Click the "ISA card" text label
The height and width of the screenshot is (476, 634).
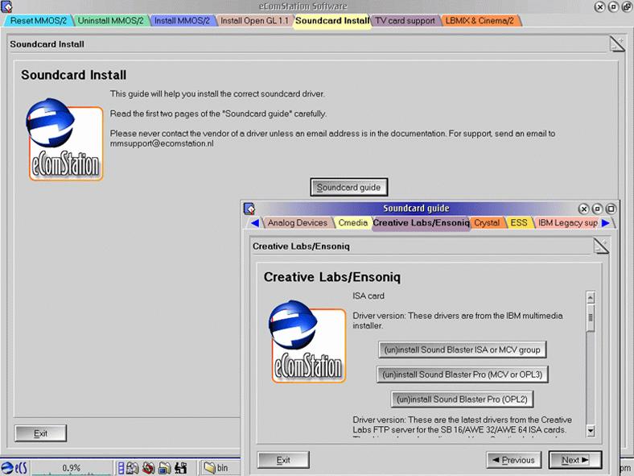368,296
